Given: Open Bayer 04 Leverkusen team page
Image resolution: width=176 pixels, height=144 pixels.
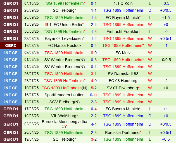Looking at the screenshot, I should pos(65,39).
